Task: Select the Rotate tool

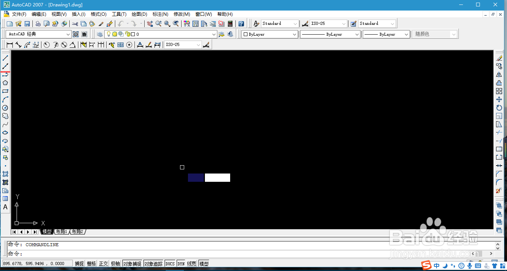Action: [499, 108]
